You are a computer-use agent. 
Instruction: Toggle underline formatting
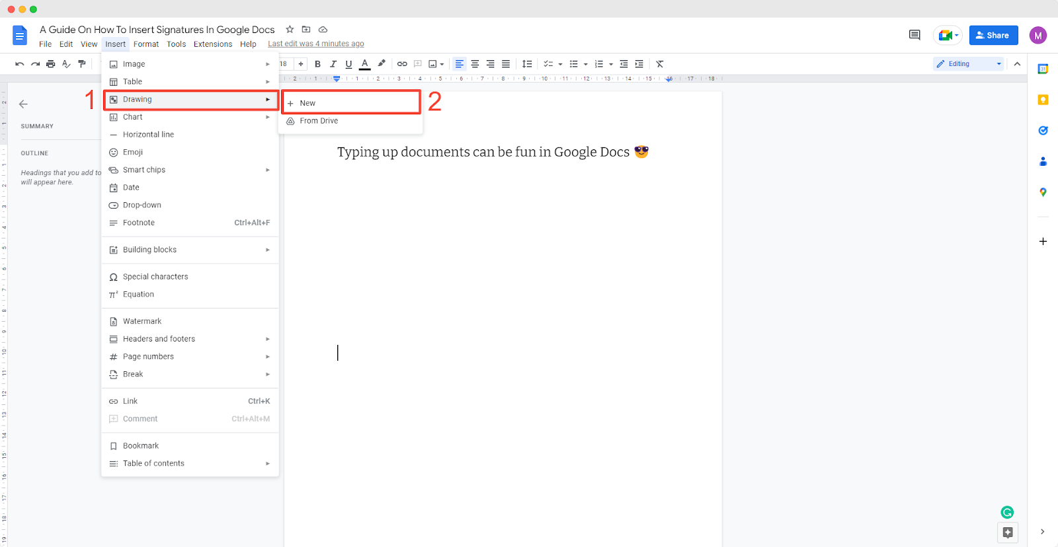[x=348, y=64]
